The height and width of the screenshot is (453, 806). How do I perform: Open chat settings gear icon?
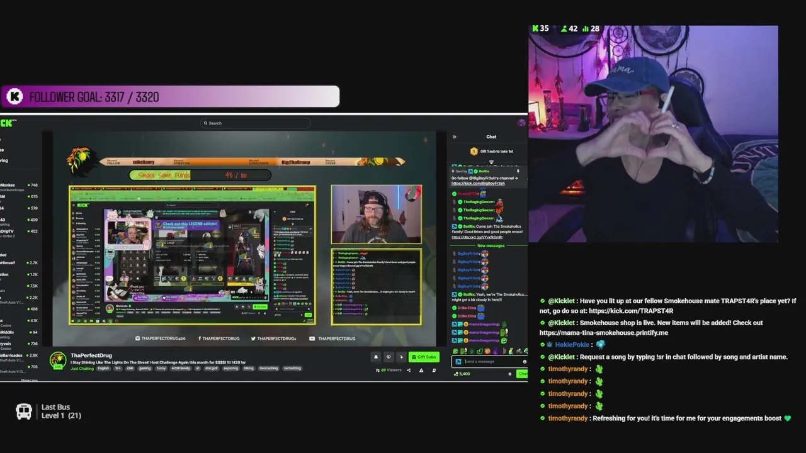(x=510, y=374)
